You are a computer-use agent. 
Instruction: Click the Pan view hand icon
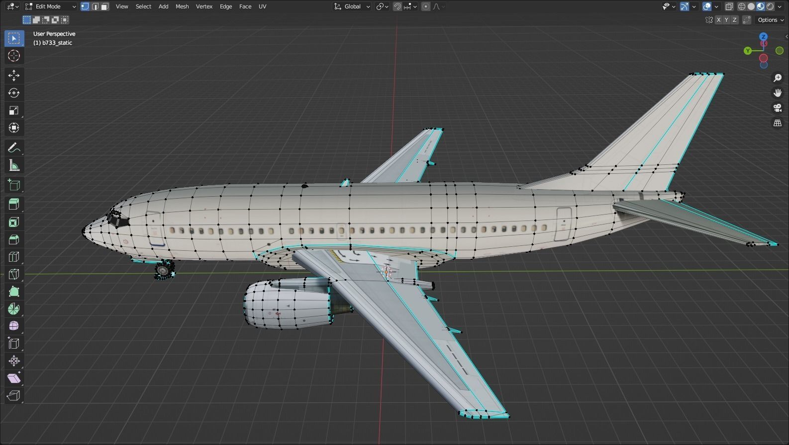778,93
